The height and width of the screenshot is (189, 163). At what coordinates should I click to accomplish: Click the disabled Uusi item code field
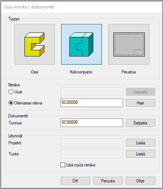[x=92, y=92]
